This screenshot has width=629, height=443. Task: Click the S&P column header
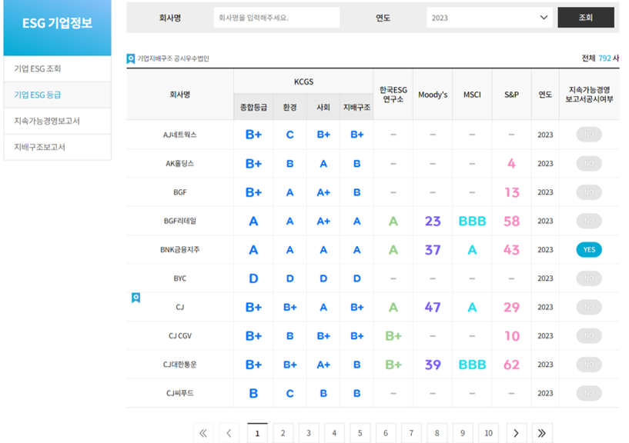pos(511,95)
